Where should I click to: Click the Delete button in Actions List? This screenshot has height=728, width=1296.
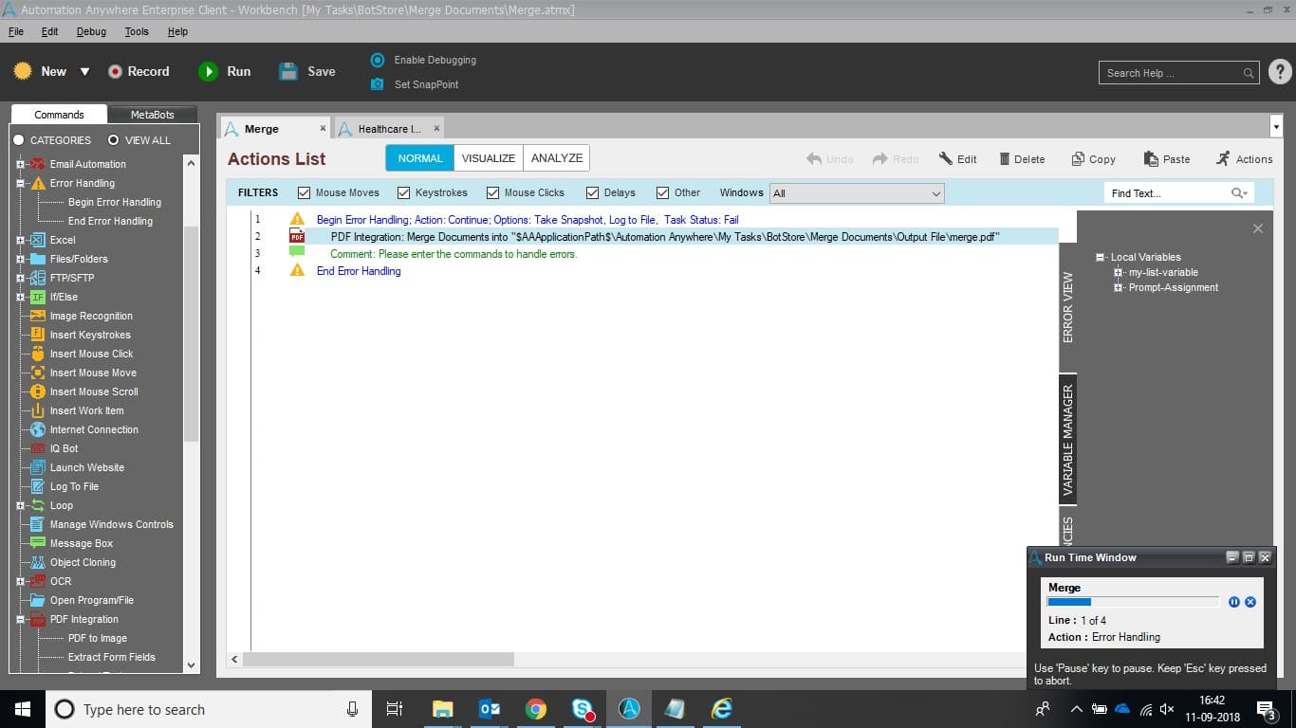click(1022, 159)
